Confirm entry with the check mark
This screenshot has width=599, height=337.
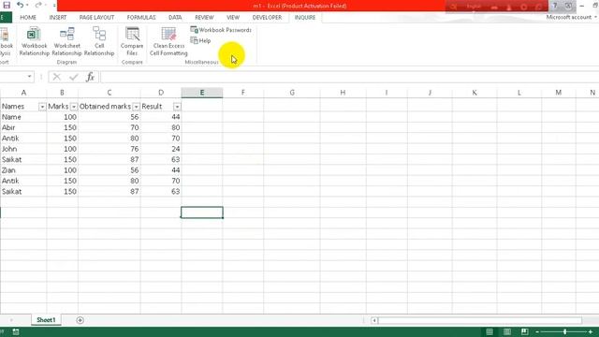(x=74, y=77)
